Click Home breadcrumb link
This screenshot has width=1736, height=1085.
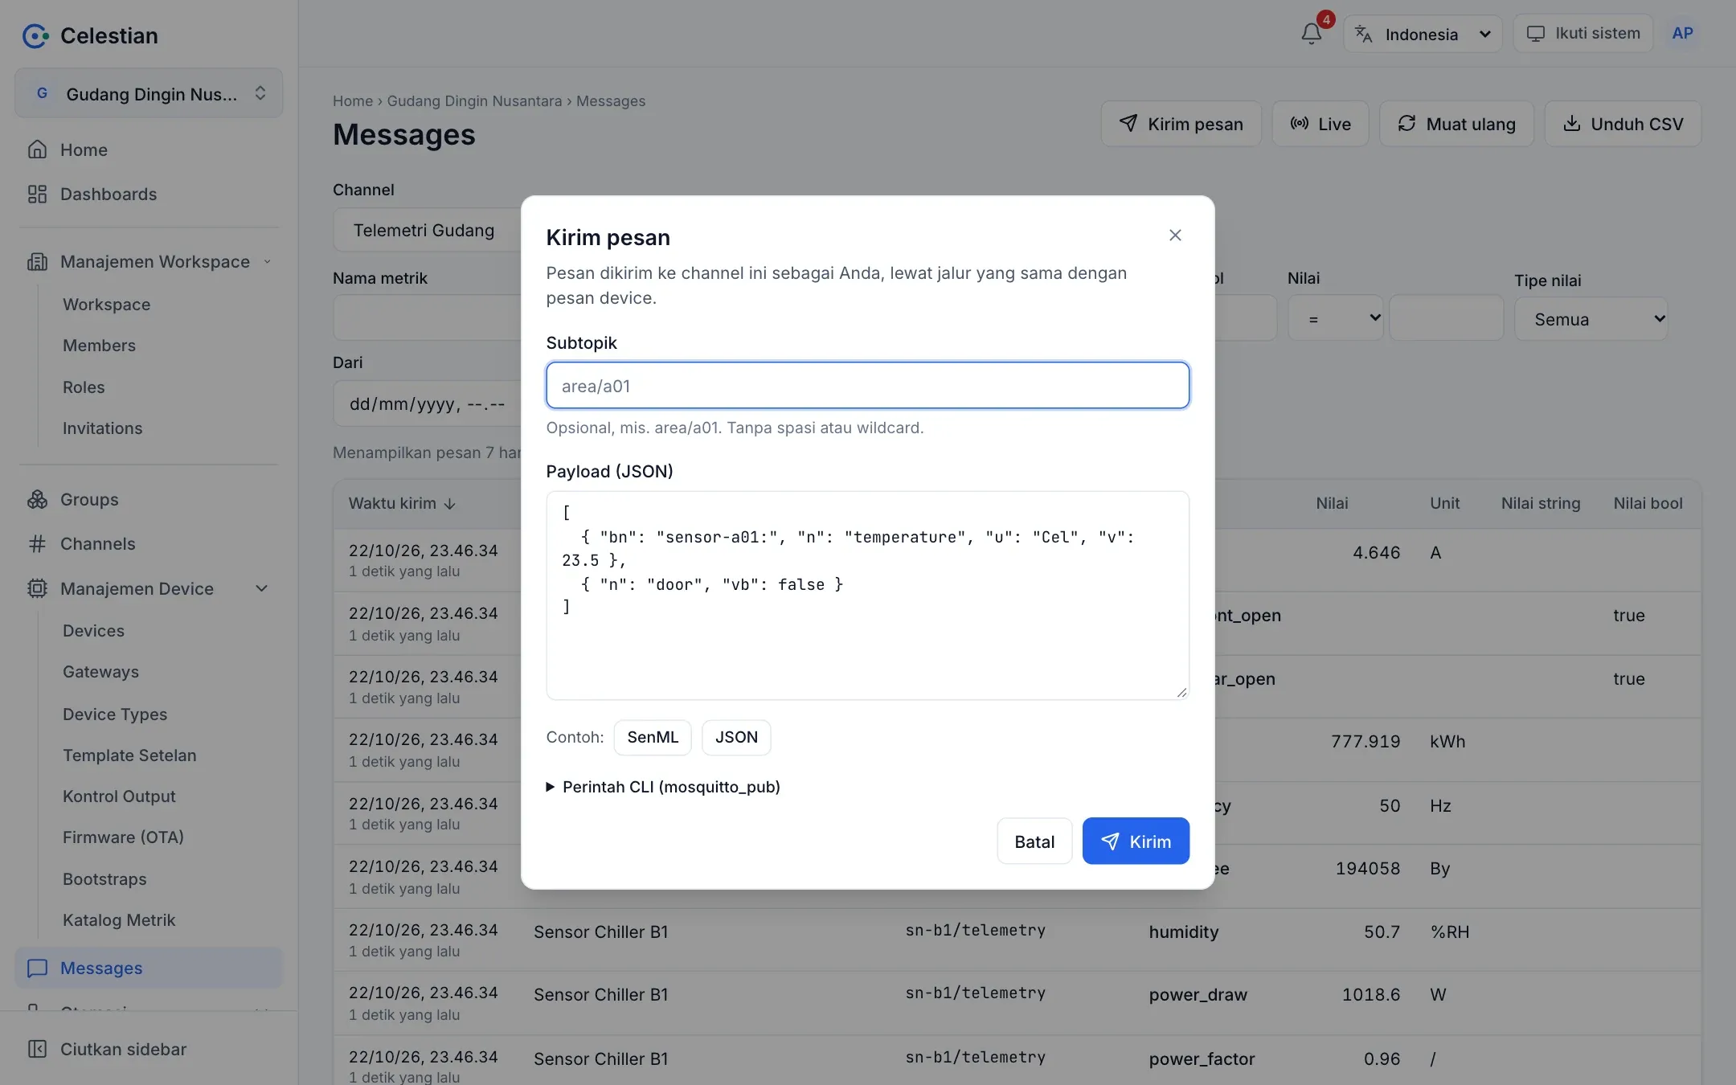352,101
